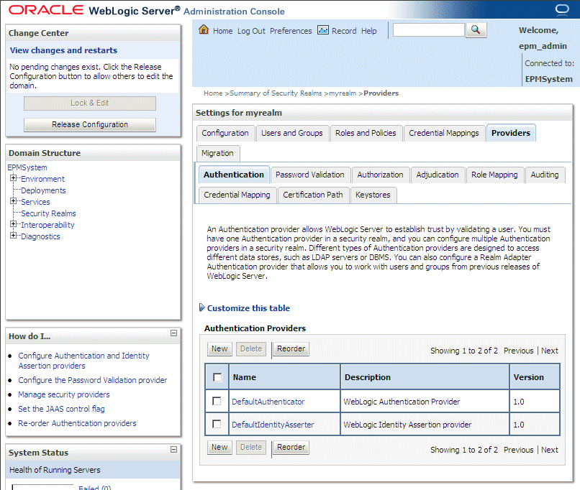Screen dimensions: 580x490
Task: Select the Providers tab
Action: pos(511,133)
